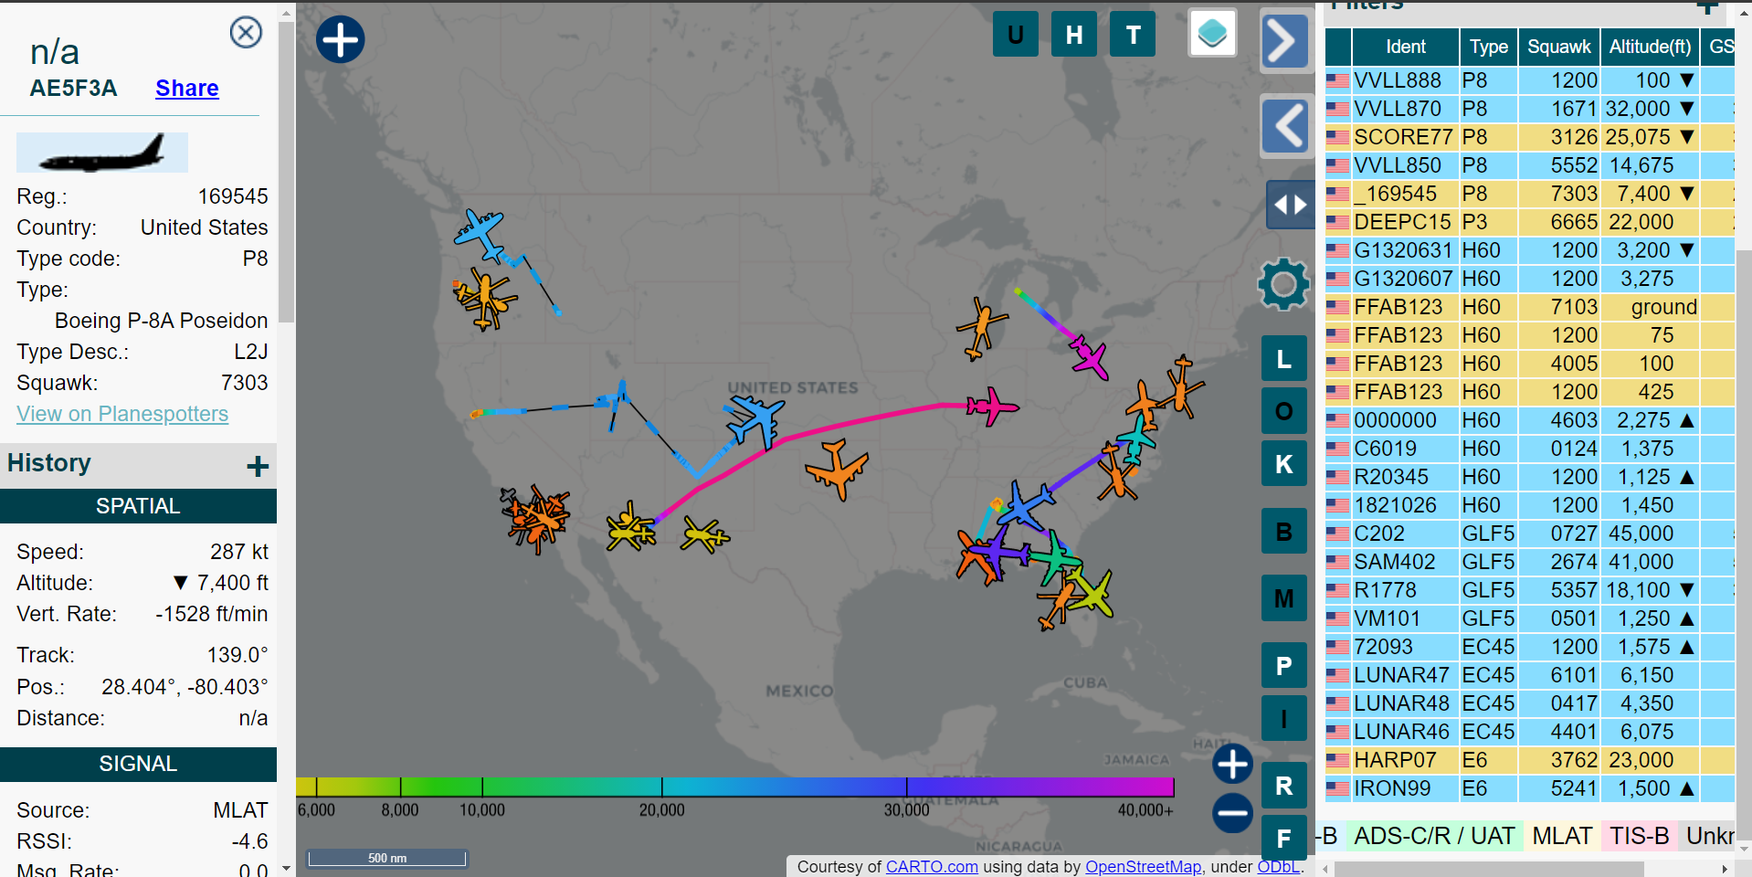
Task: Expand the History section
Action: 258,466
